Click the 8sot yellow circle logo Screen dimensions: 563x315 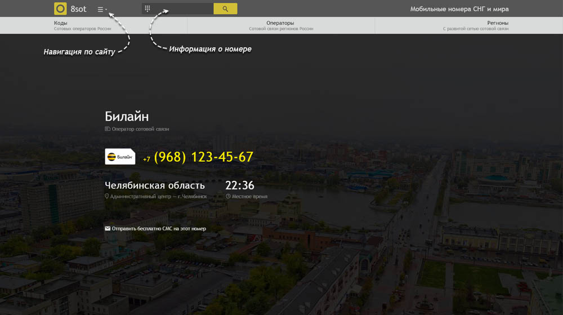tap(60, 8)
